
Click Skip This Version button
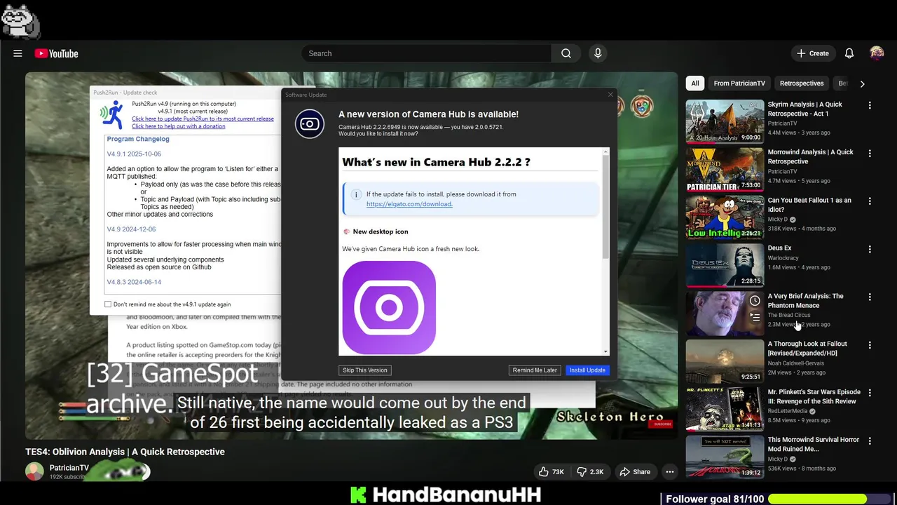pyautogui.click(x=365, y=370)
